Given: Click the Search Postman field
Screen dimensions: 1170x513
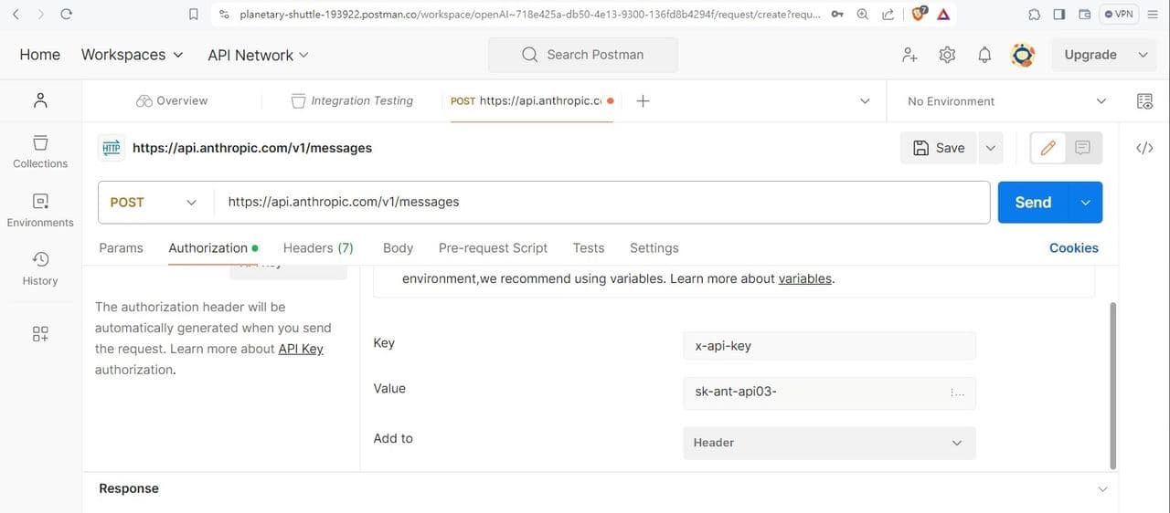Looking at the screenshot, I should click(583, 55).
